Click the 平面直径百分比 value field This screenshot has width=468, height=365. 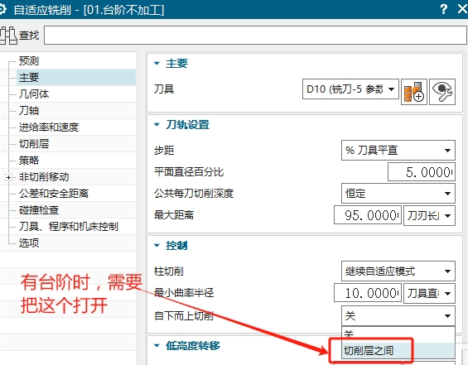pyautogui.click(x=422, y=172)
